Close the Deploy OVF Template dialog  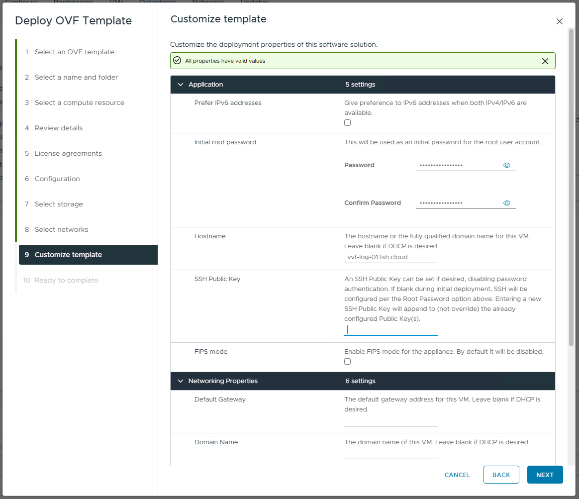(x=559, y=21)
